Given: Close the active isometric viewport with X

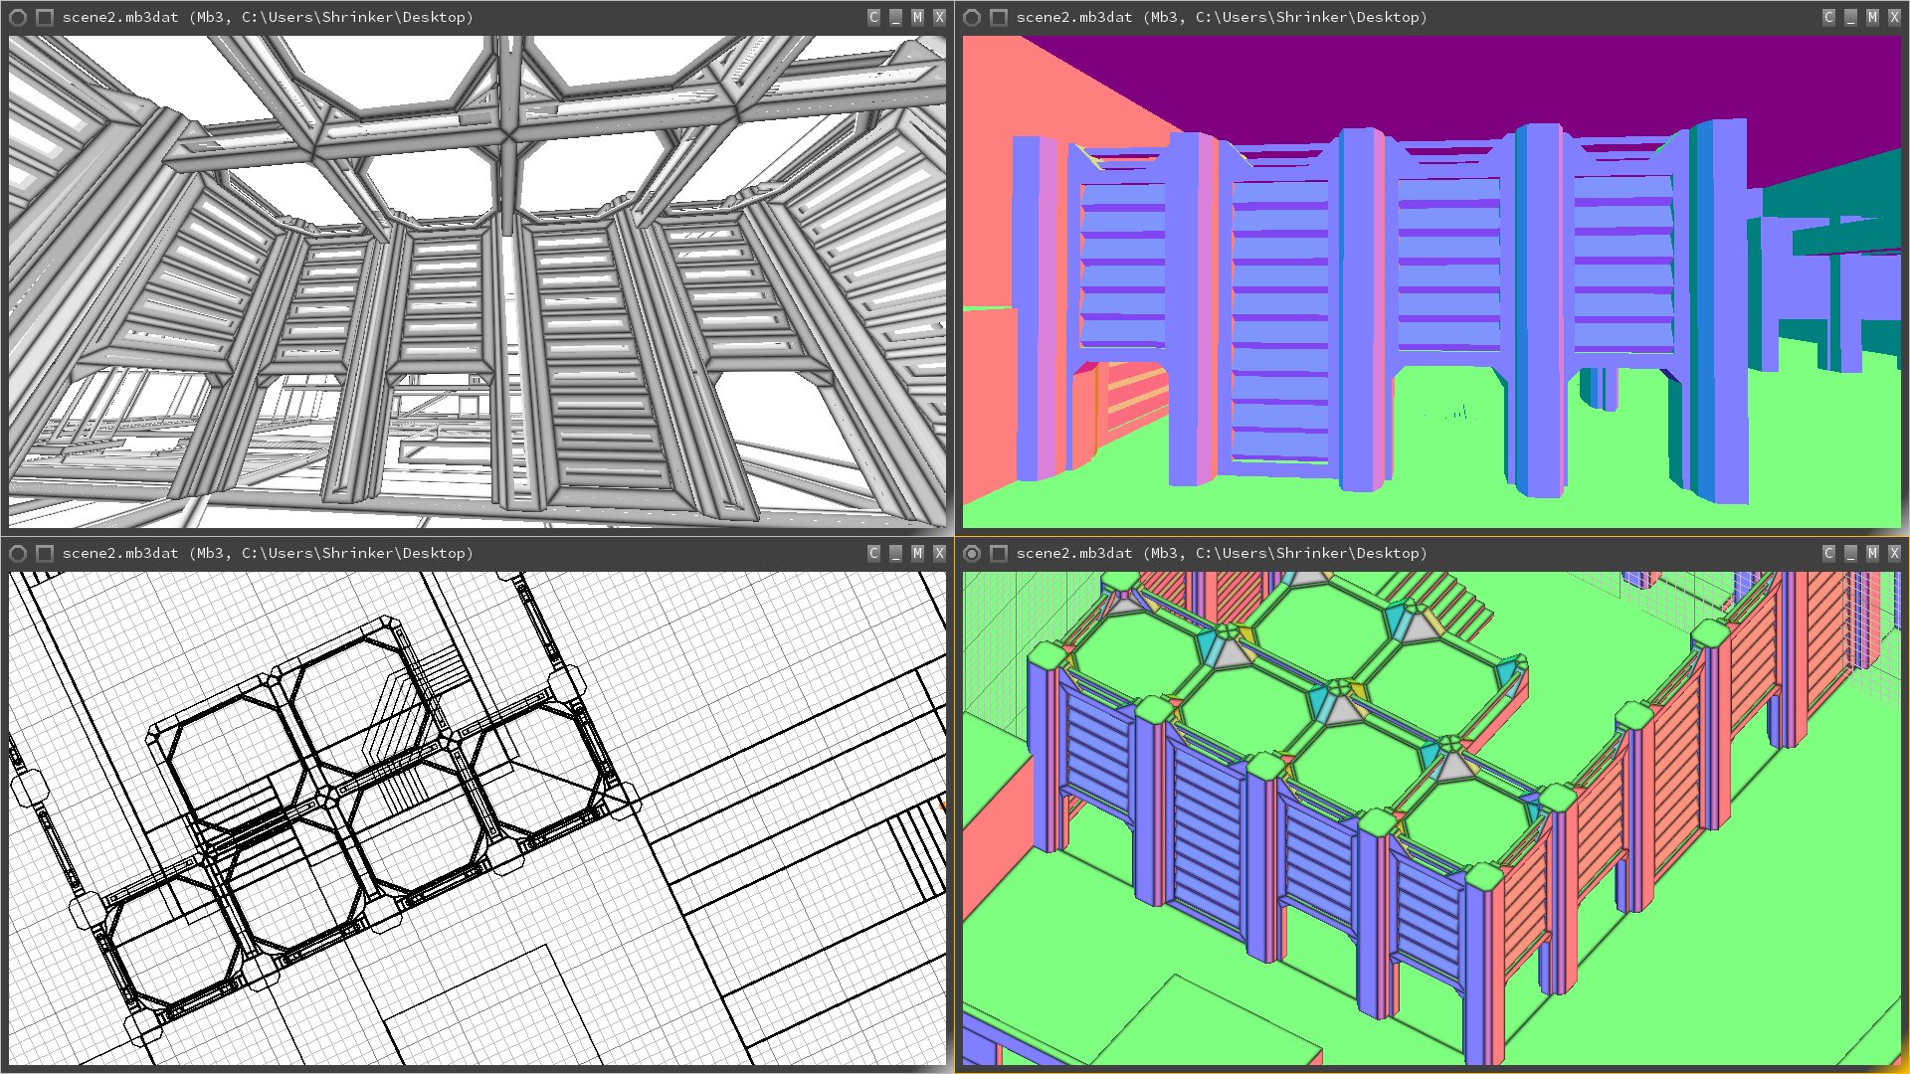Looking at the screenshot, I should [x=1894, y=553].
